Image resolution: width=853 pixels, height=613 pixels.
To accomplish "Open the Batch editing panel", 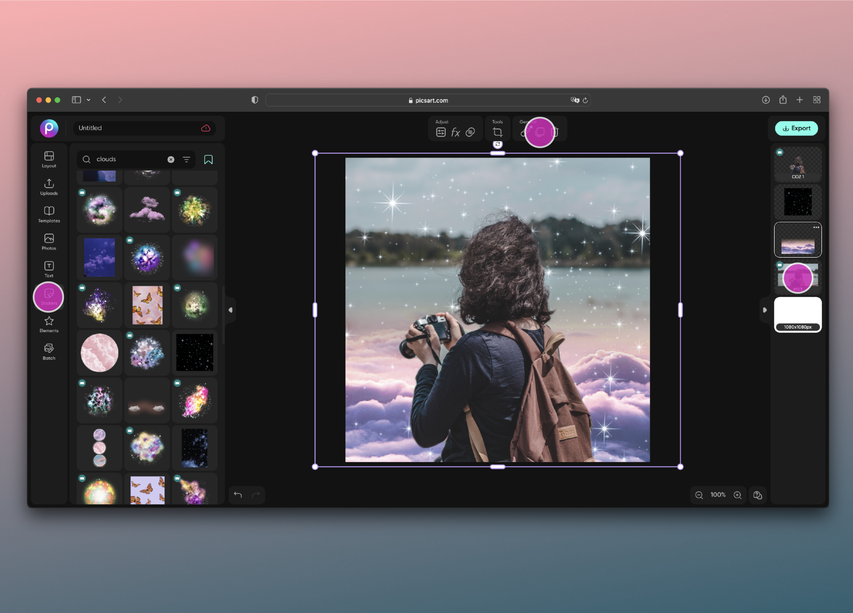I will point(49,351).
